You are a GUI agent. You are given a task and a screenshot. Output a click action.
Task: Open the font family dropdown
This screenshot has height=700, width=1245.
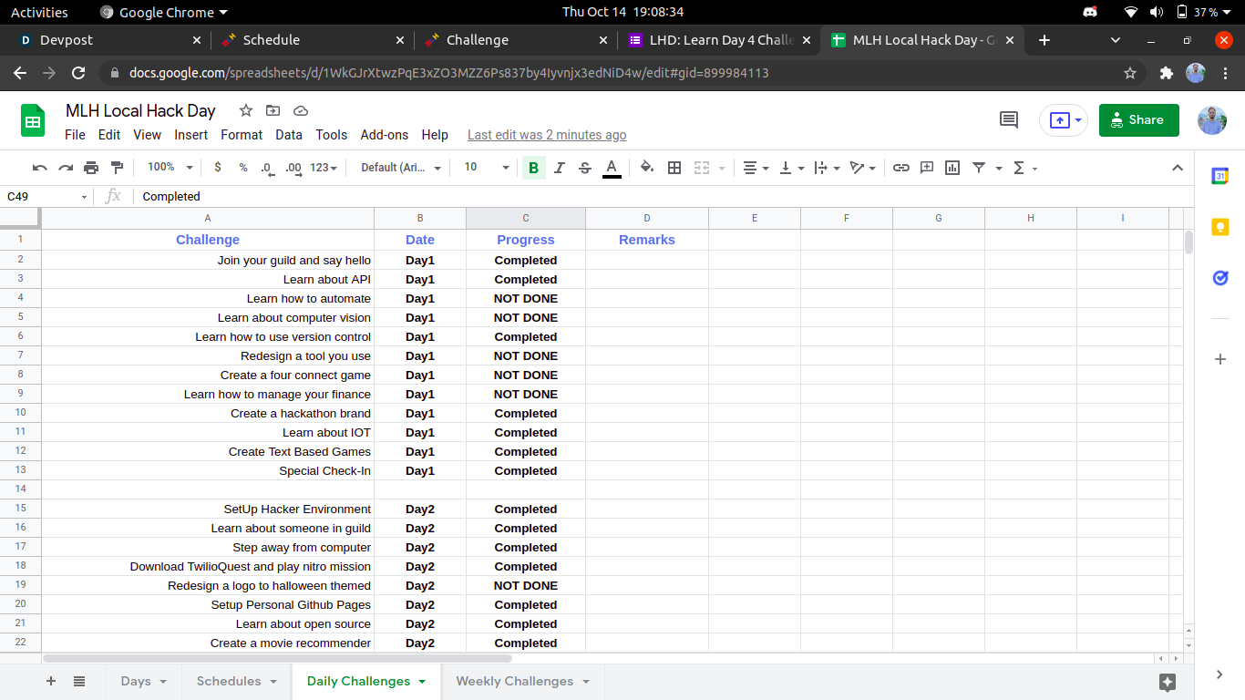(x=401, y=168)
